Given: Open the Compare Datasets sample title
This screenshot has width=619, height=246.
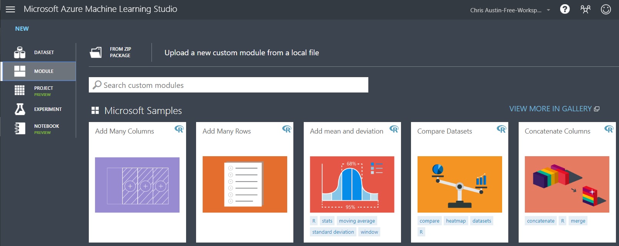Looking at the screenshot, I should point(444,131).
